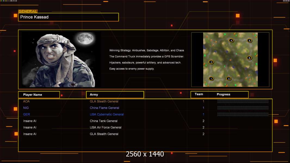The height and width of the screenshot is (163, 290).
Task: Click the NIG player's loading progress bar
Action: pos(243,108)
